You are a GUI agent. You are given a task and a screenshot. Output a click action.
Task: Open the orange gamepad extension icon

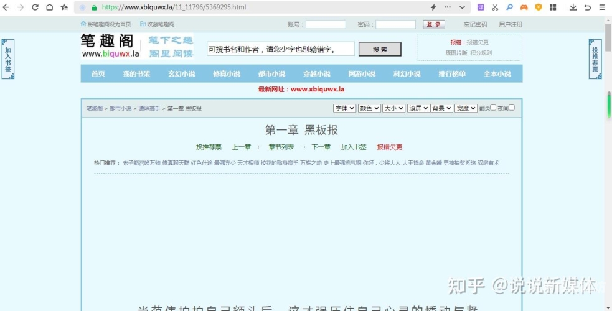[x=524, y=7]
